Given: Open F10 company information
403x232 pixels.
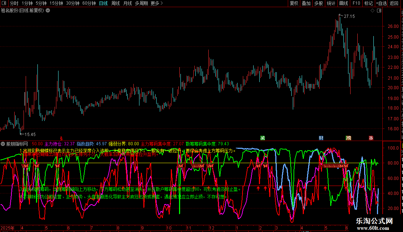Looking at the screenshot, I should pyautogui.click(x=356, y=3).
